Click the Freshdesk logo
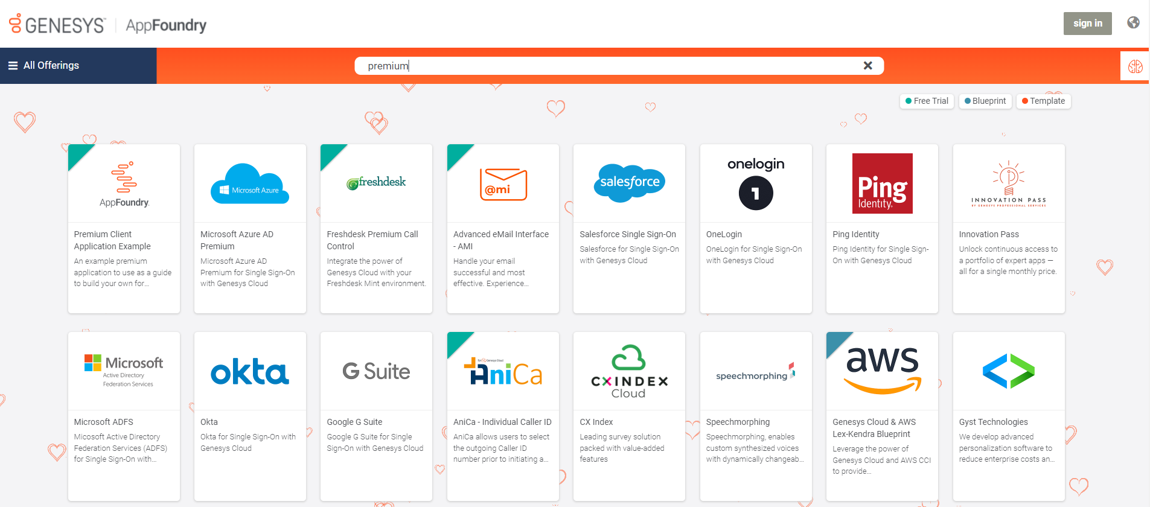 coord(376,182)
